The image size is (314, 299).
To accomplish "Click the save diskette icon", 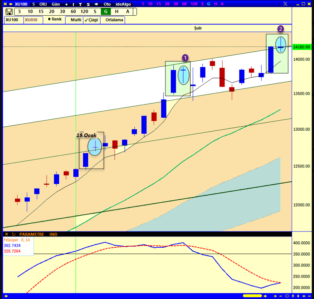I will coord(9,12).
